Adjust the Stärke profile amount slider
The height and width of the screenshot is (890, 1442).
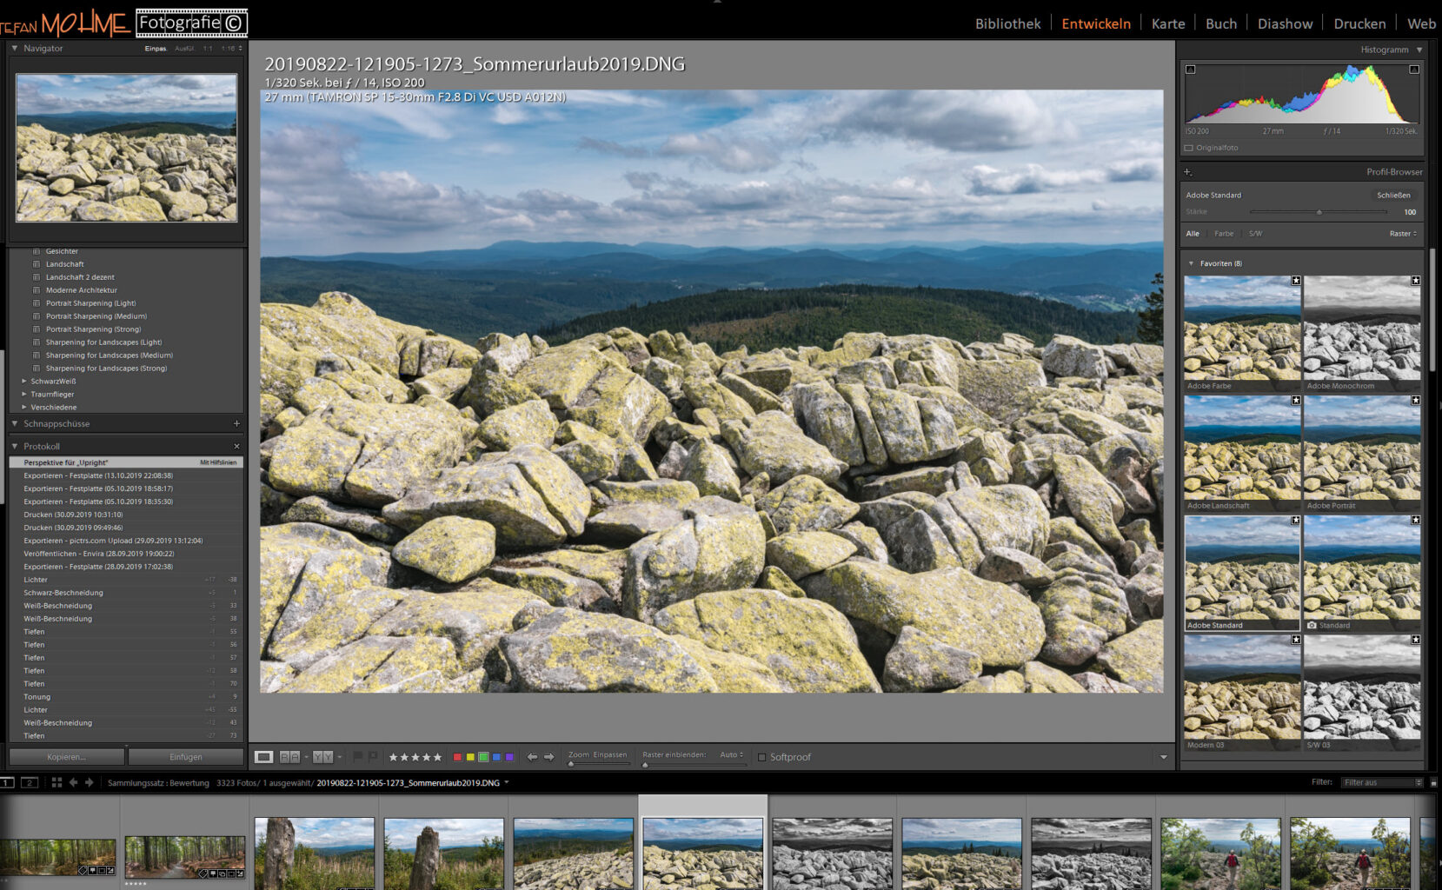point(1319,212)
